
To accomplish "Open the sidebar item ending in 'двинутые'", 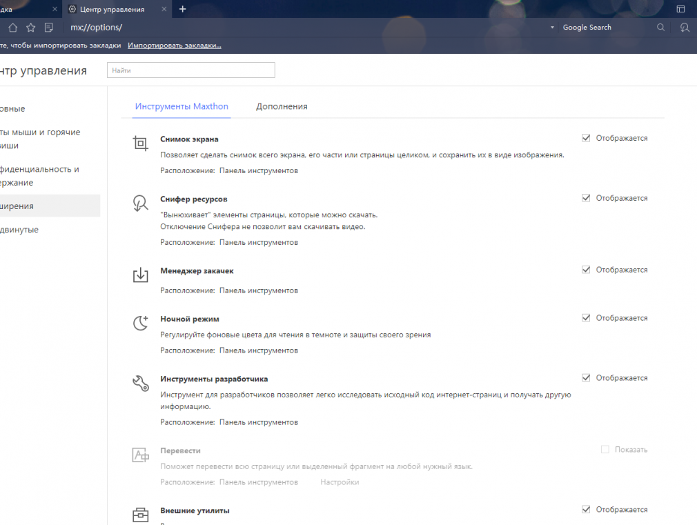I will pos(19,230).
